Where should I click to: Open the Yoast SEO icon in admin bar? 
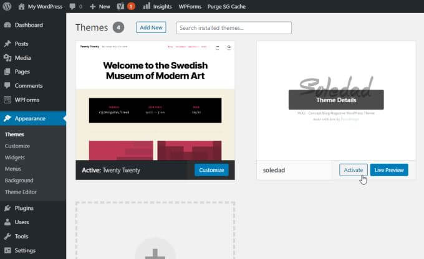[x=120, y=6]
